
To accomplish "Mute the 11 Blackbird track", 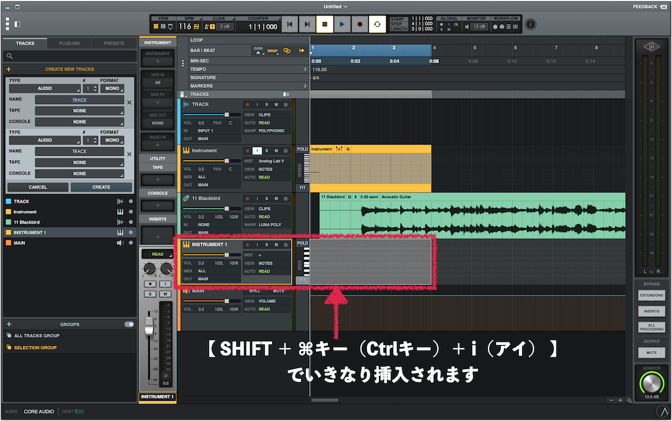I will pyautogui.click(x=276, y=198).
